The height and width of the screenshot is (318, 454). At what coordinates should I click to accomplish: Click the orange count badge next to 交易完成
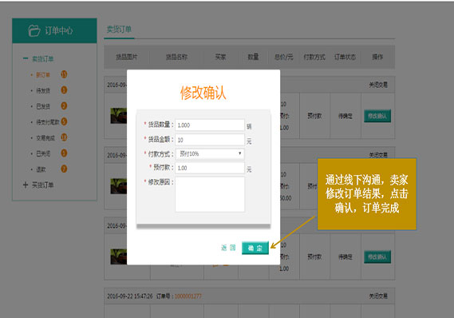[64, 137]
